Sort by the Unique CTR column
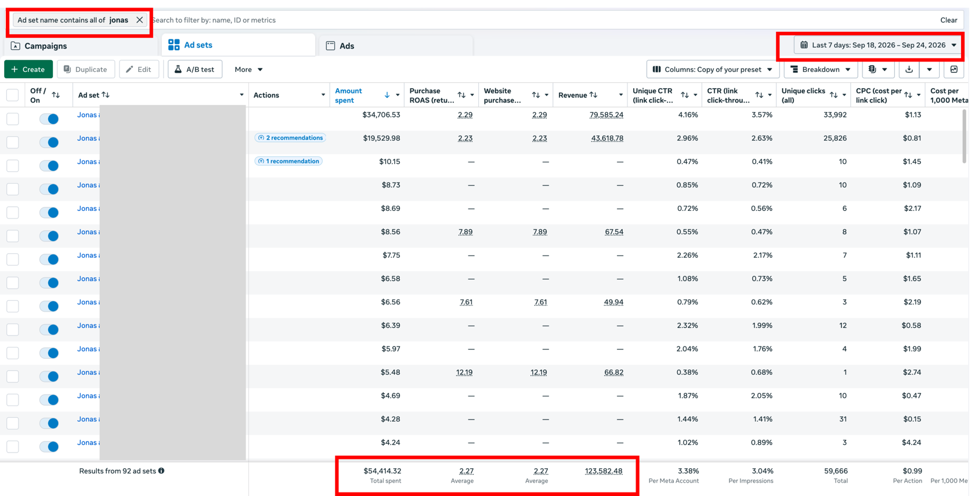975x496 pixels. (685, 95)
